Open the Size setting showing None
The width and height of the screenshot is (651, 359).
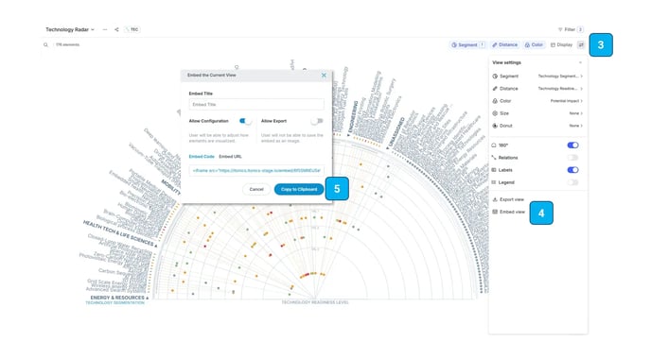coord(537,113)
